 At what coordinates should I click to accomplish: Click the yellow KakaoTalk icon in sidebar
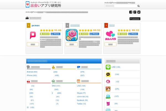coord(108,74)
